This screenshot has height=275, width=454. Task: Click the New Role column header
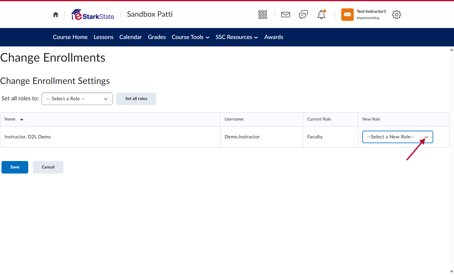tap(371, 119)
